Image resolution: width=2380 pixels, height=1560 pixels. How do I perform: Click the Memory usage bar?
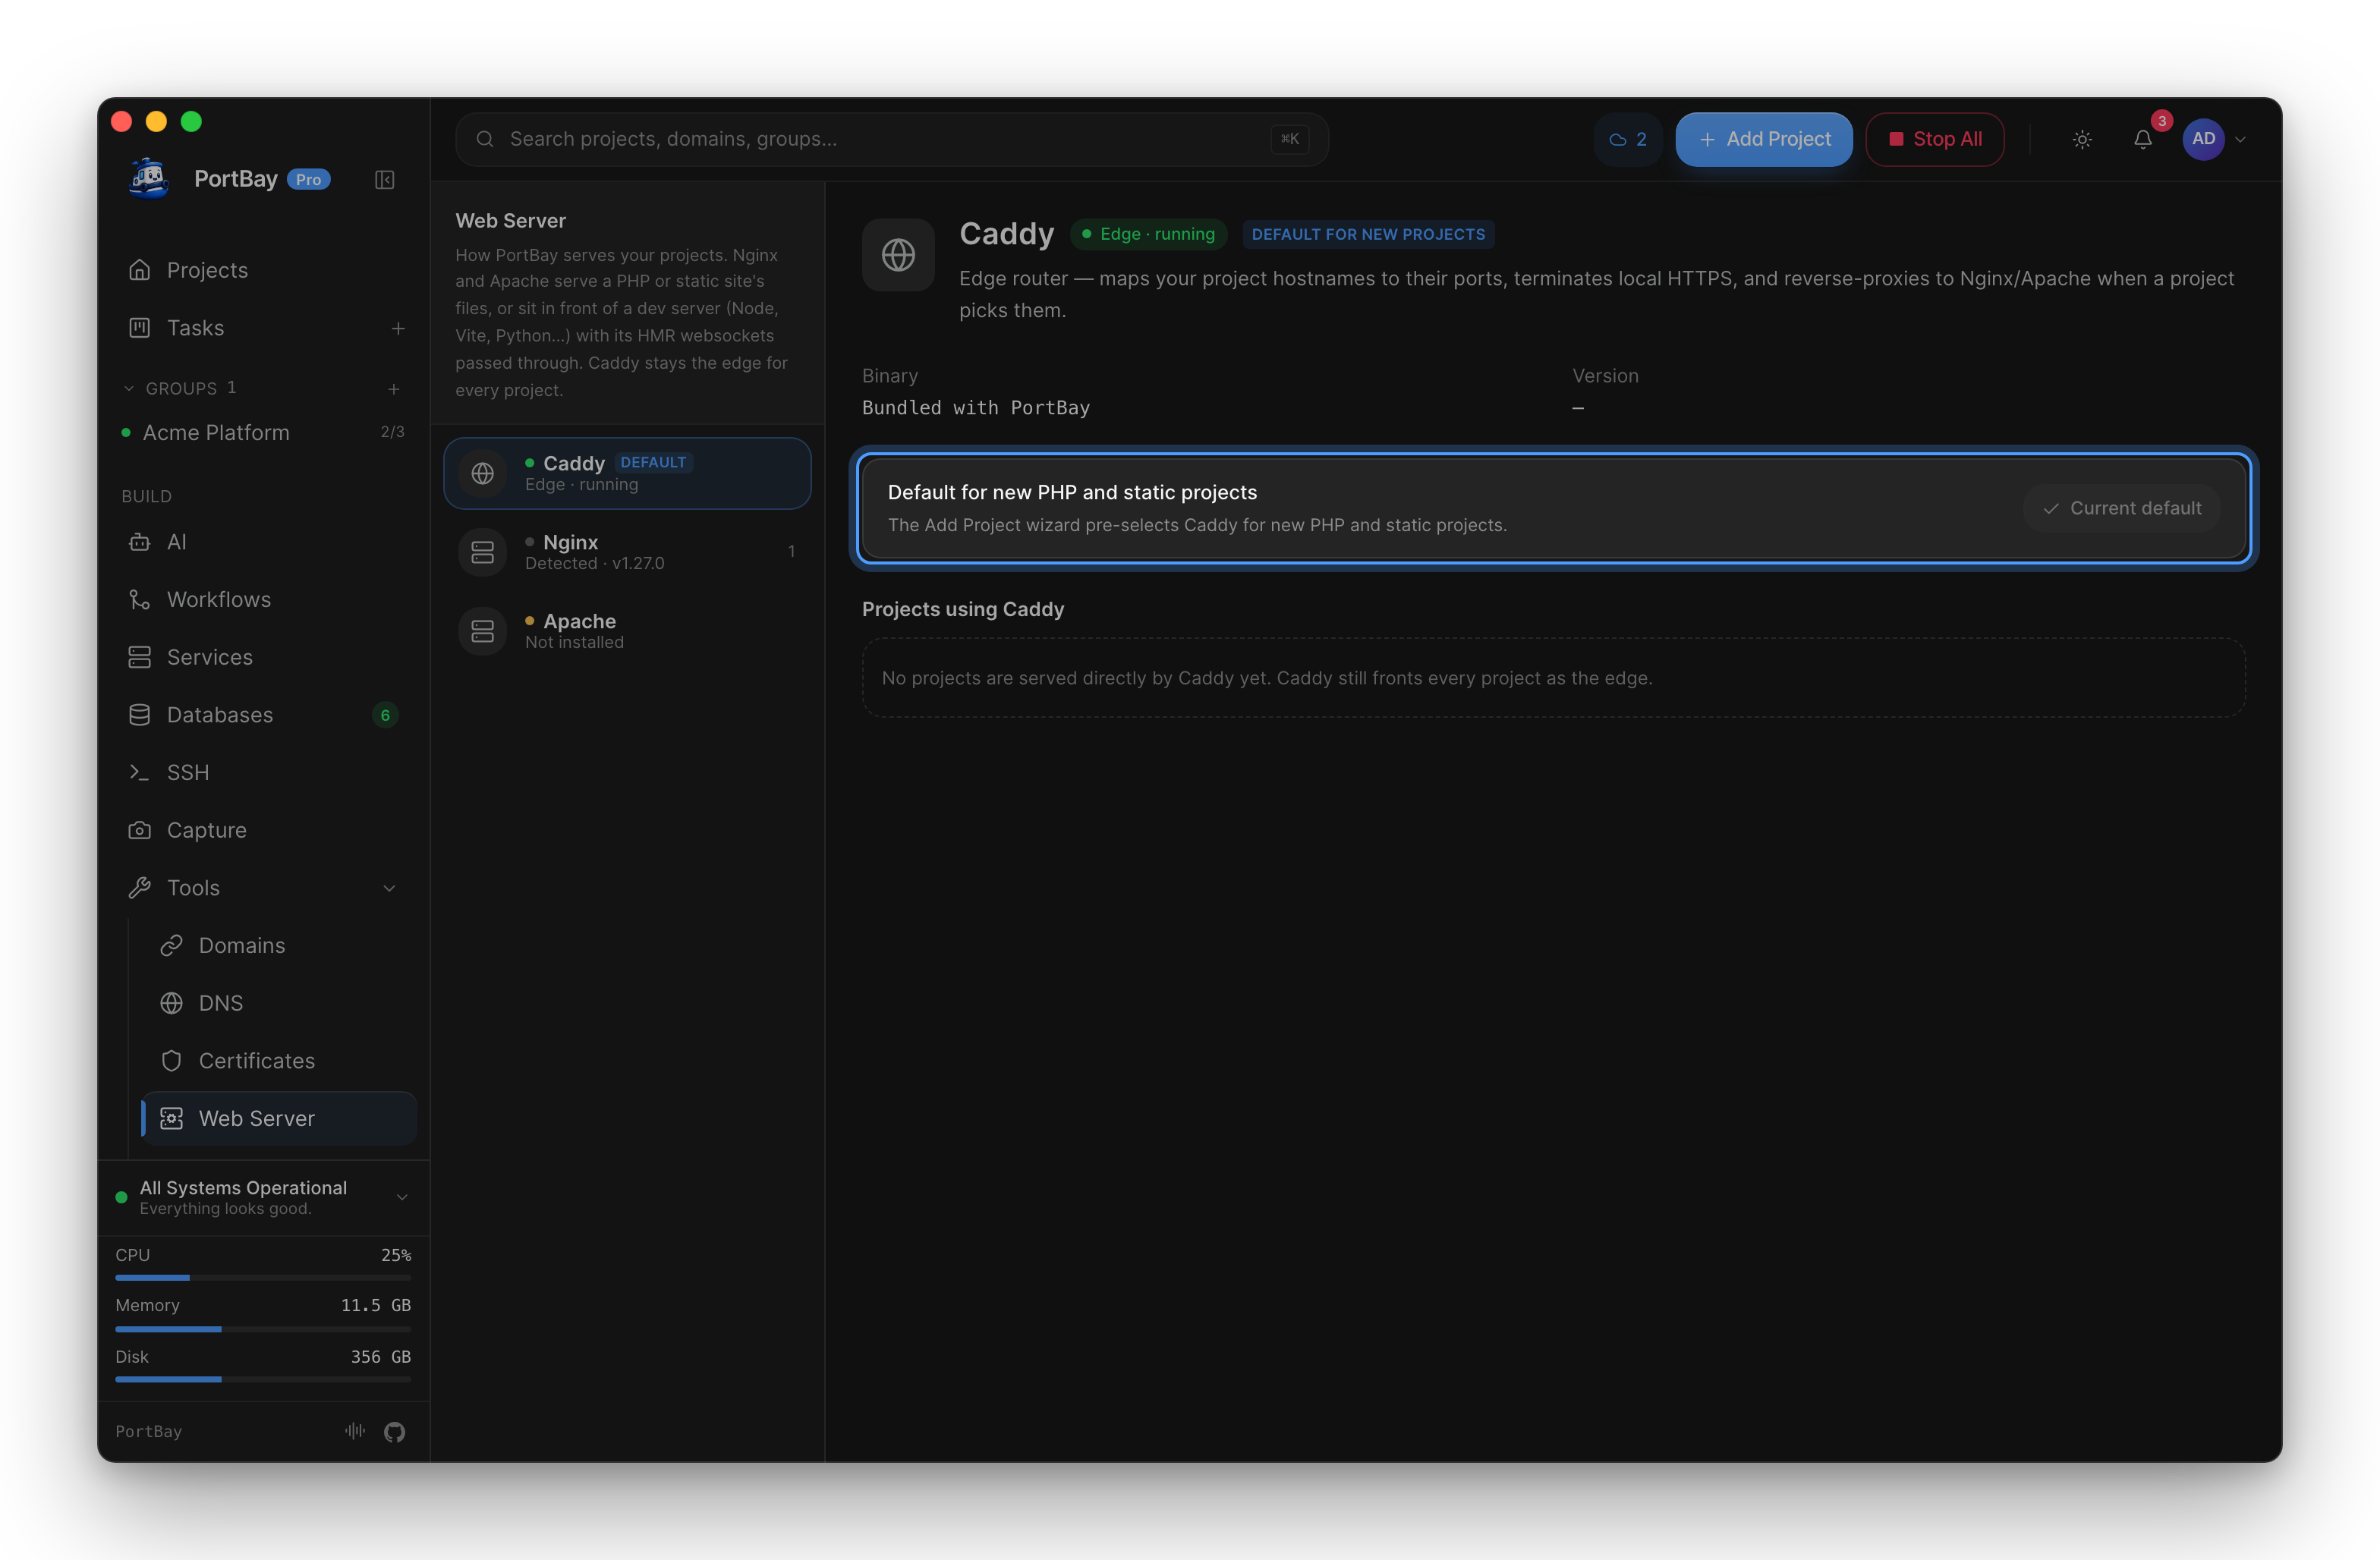pos(263,1329)
